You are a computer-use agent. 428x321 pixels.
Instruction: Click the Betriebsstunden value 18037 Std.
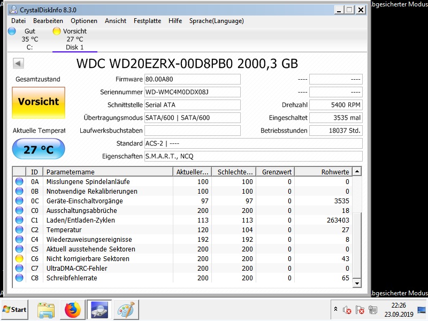tap(336, 131)
